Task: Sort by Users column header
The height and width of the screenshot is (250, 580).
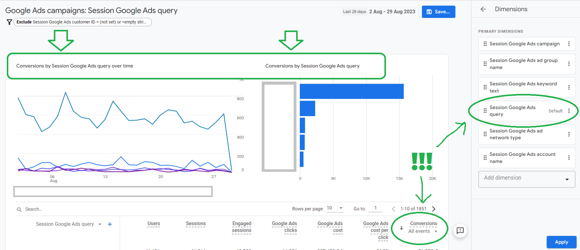Action: [x=153, y=224]
